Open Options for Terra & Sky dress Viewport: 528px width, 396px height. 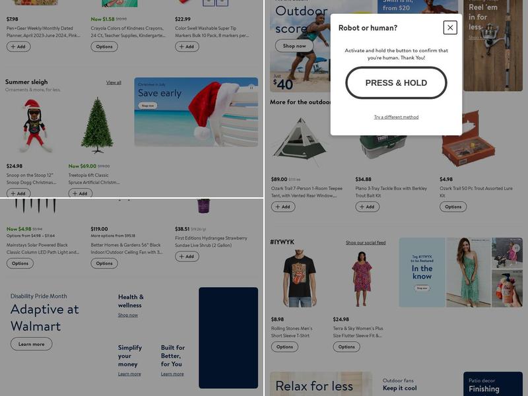click(346, 347)
